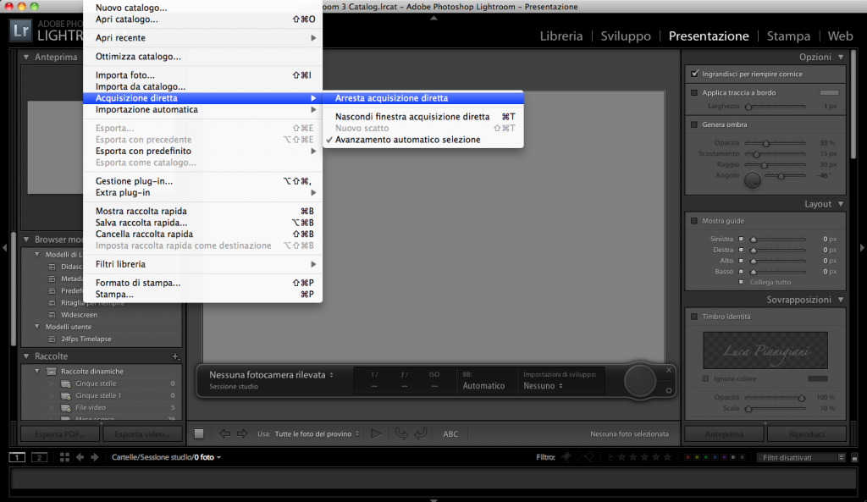867x502 pixels.
Task: Switch to the Sviluppo module
Action: 626,36
